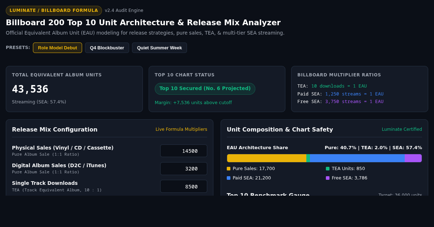Click the TEA 10 downloads ratio line
Image resolution: width=434 pixels, height=227 pixels.
coord(332,86)
